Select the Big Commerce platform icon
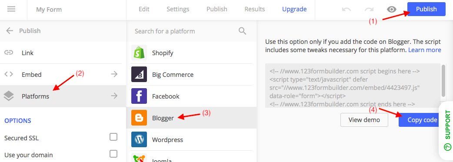This screenshot has width=453, height=162. [139, 75]
